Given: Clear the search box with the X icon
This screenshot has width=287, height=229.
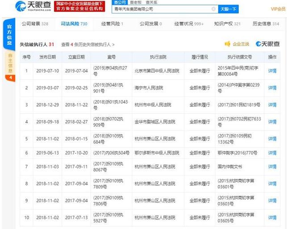Looking at the screenshot, I should coord(213,9).
